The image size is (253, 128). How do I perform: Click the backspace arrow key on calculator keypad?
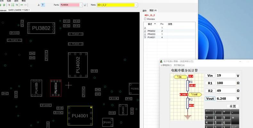[209, 112]
